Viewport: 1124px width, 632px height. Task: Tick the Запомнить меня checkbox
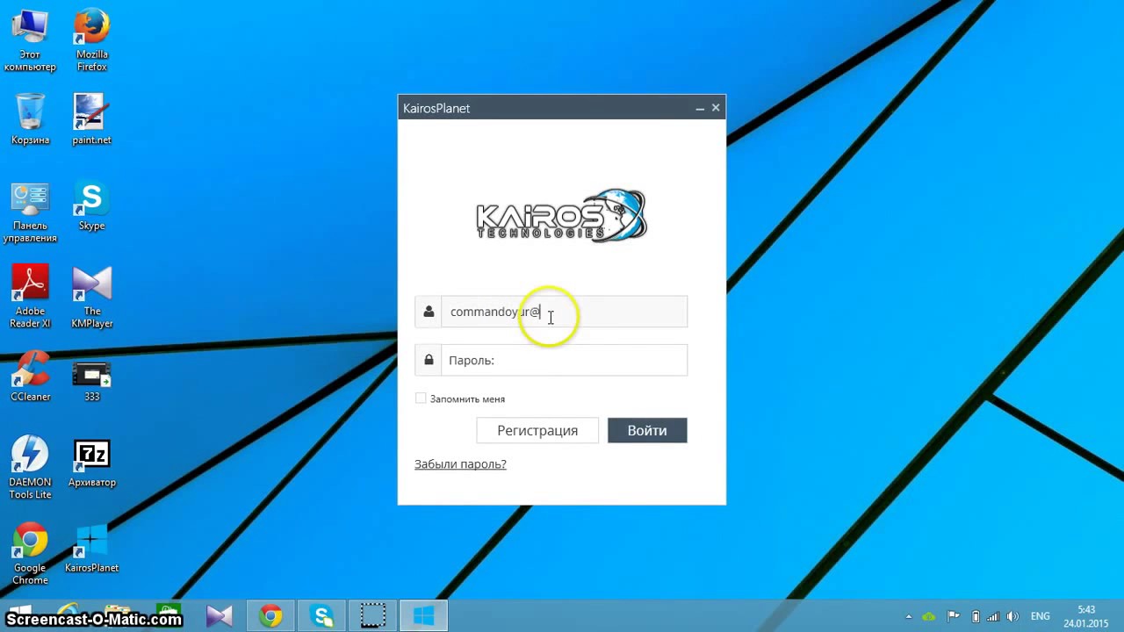pos(421,399)
